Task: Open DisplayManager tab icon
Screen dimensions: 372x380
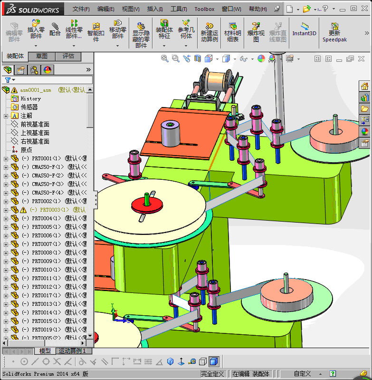Action: [x=48, y=70]
